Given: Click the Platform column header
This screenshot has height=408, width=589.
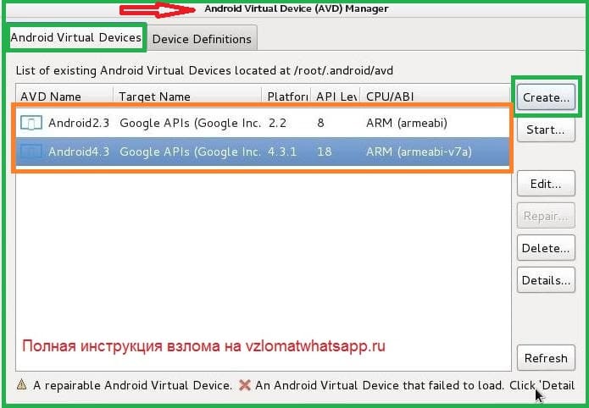Looking at the screenshot, I should pyautogui.click(x=286, y=96).
